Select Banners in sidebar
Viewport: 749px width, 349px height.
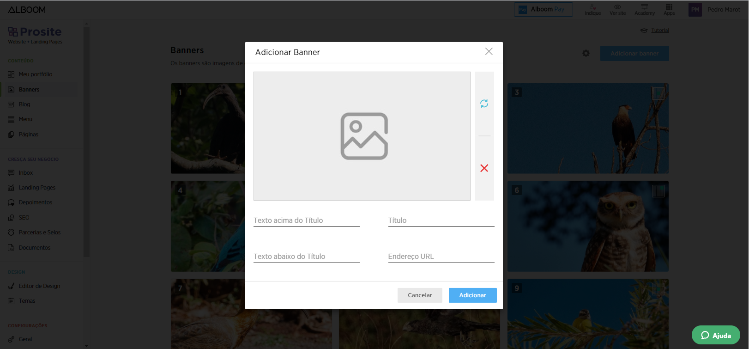pos(29,90)
